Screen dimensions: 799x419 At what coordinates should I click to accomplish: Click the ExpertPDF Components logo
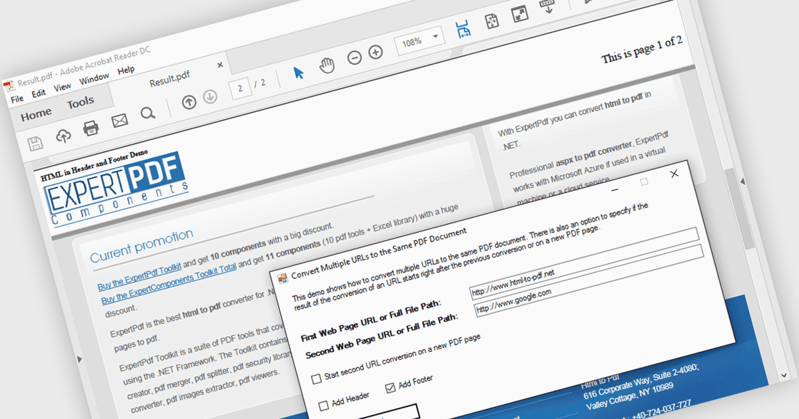point(116,190)
